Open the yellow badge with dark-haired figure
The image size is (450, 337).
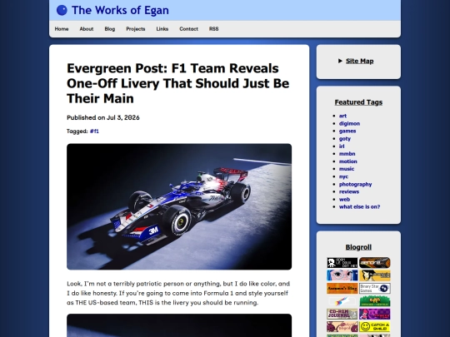[375, 275]
